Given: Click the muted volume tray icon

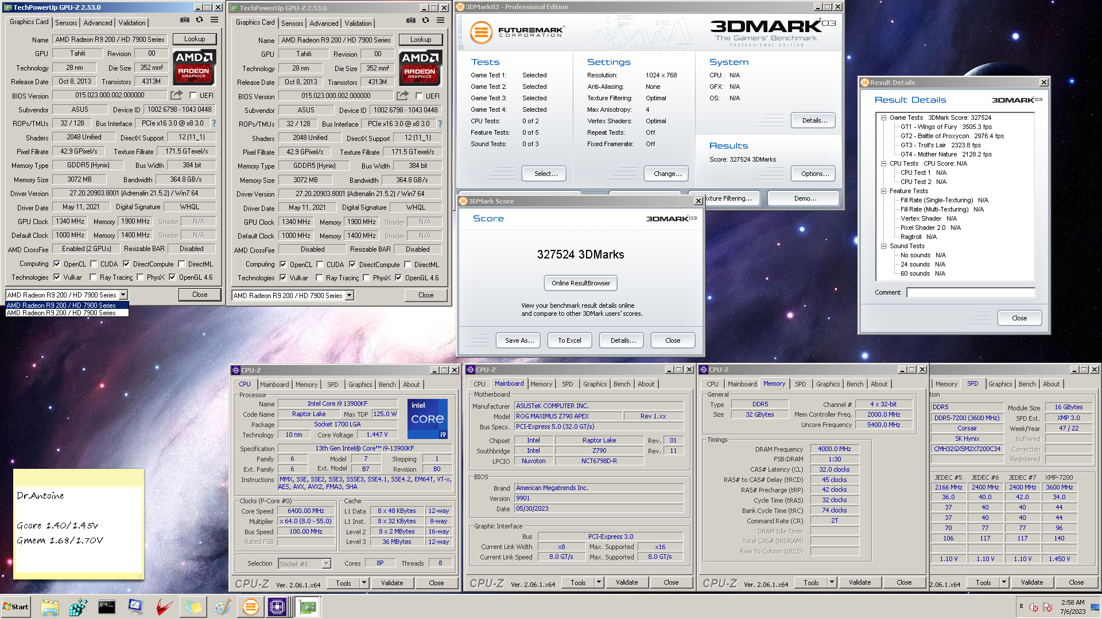Looking at the screenshot, I should tap(1034, 607).
